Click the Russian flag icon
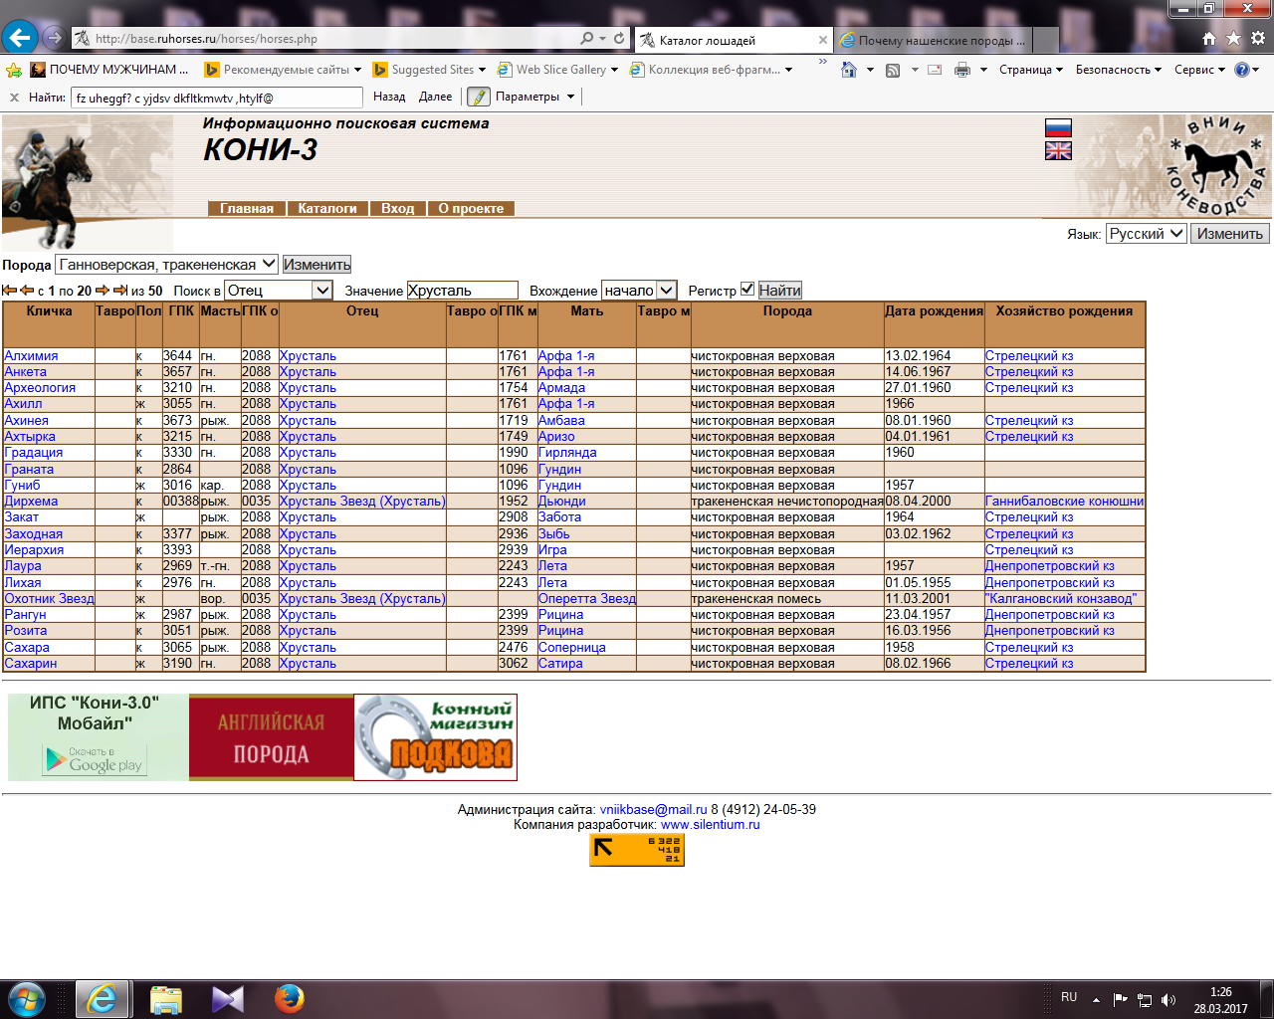This screenshot has width=1274, height=1019. tap(1058, 127)
